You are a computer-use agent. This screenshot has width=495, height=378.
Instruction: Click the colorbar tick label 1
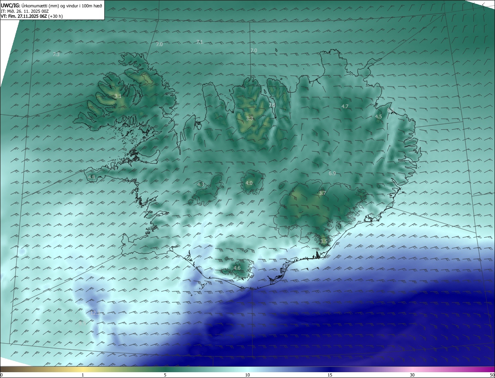point(83,375)
